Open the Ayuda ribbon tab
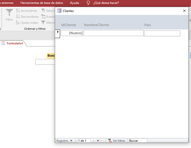Viewport: 191px width, 148px height. coord(74,3)
